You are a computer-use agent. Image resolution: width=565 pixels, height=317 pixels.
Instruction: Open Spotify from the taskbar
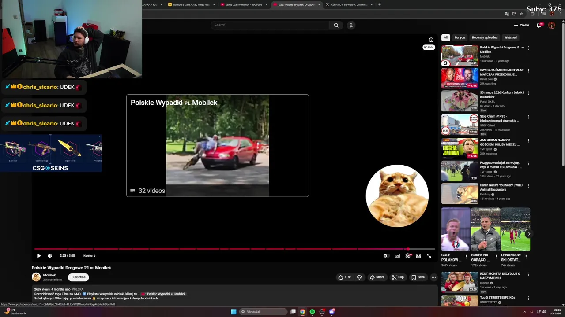pyautogui.click(x=312, y=312)
